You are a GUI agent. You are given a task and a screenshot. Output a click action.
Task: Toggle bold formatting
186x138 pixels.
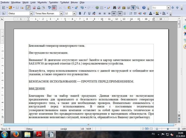(80, 13)
